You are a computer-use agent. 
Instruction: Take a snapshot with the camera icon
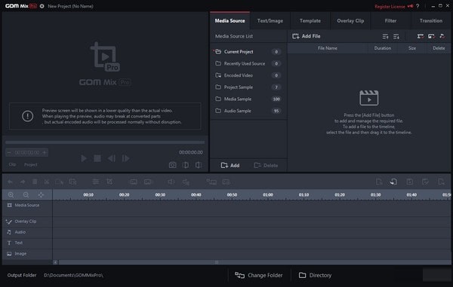point(172,165)
